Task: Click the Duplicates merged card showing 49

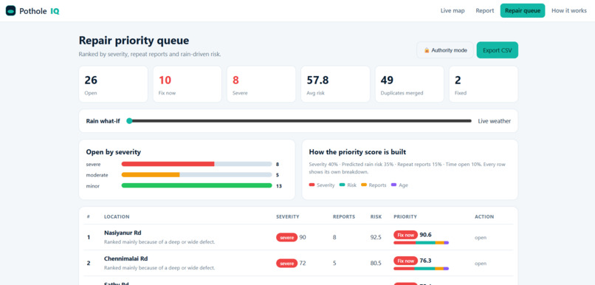Action: (x=410, y=84)
